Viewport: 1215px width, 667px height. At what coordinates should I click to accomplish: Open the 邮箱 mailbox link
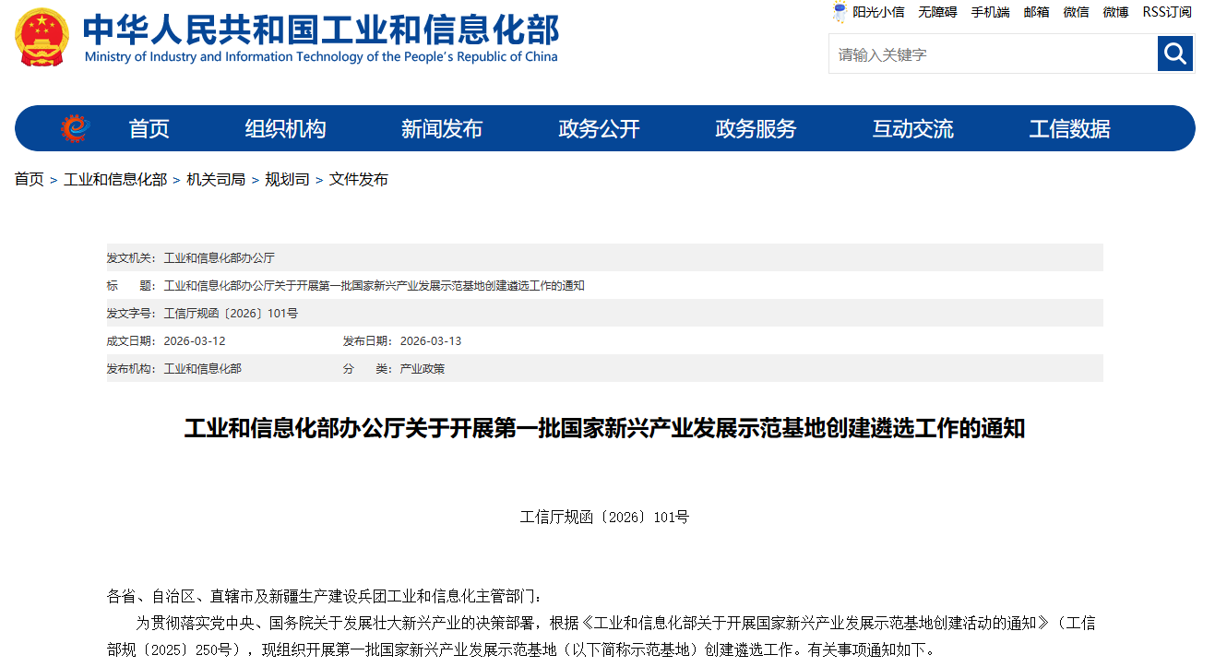(x=1036, y=13)
